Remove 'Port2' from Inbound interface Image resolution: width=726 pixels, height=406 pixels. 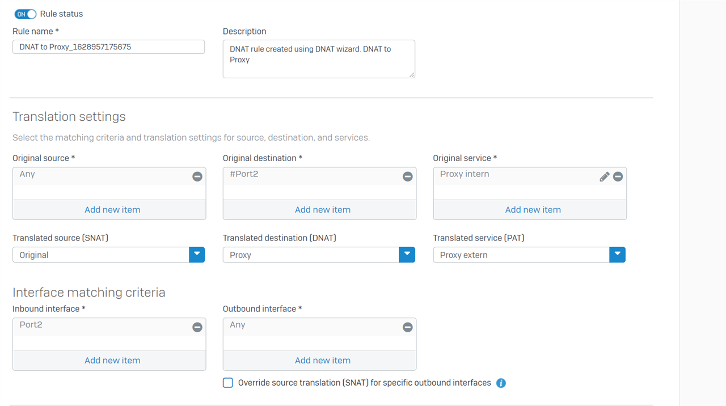197,327
